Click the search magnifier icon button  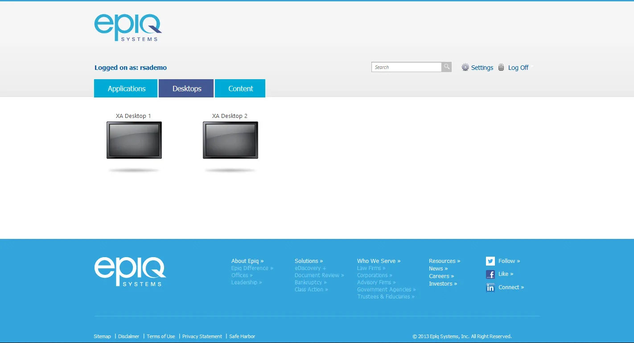point(446,67)
